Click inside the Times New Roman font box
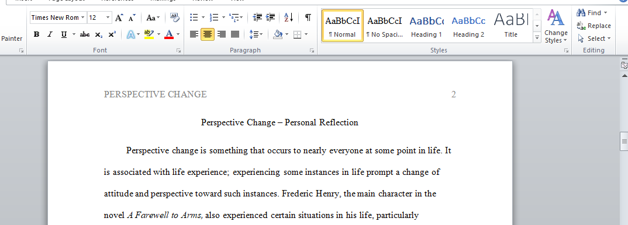Screen dimensions: 628x225 pos(55,17)
